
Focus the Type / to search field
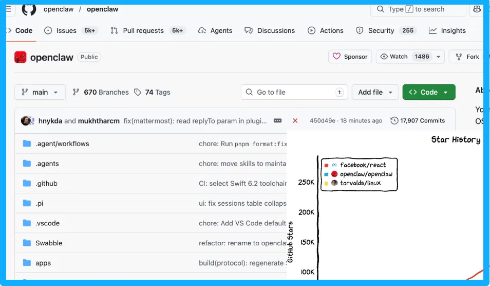tap(418, 9)
